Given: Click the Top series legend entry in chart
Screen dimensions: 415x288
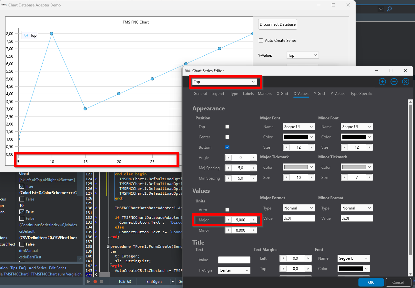Looking at the screenshot, I should coord(30,35).
